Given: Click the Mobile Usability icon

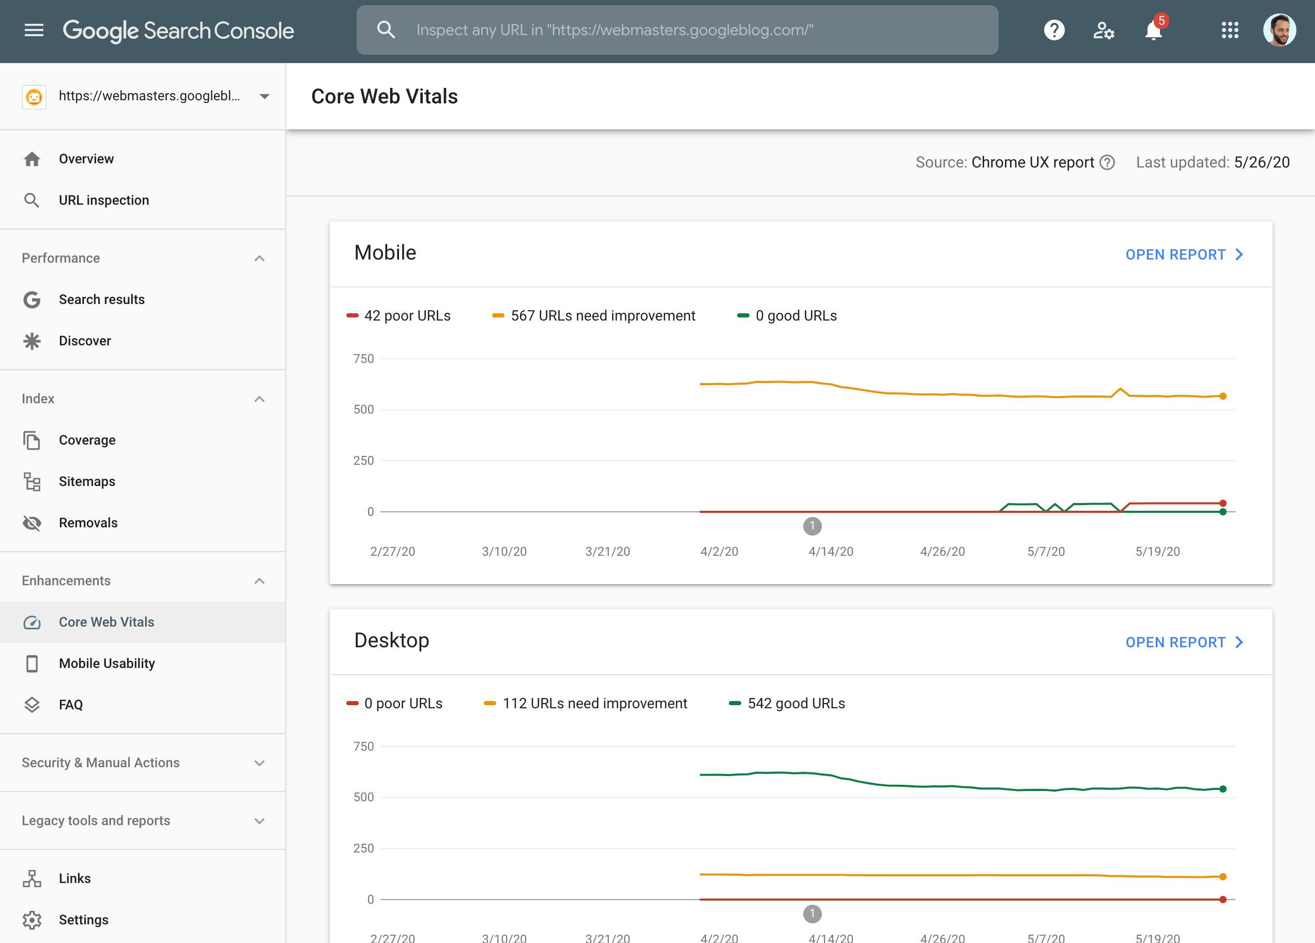Looking at the screenshot, I should [x=33, y=663].
